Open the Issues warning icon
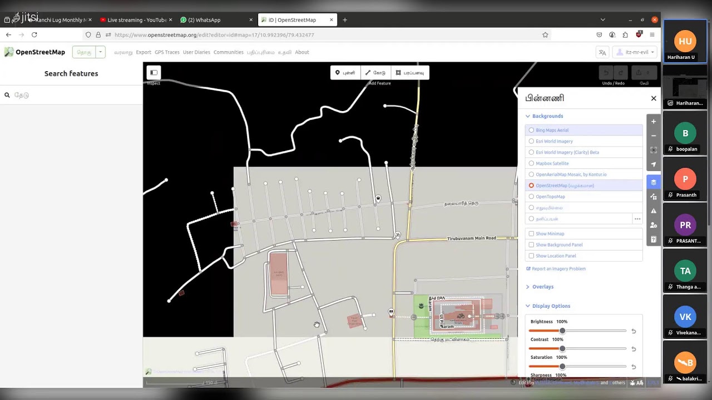The image size is (712, 400). point(654,211)
